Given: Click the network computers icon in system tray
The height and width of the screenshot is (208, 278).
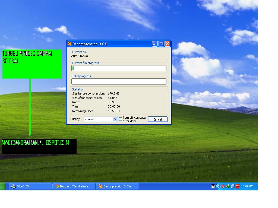Looking at the screenshot, I should [x=232, y=186].
